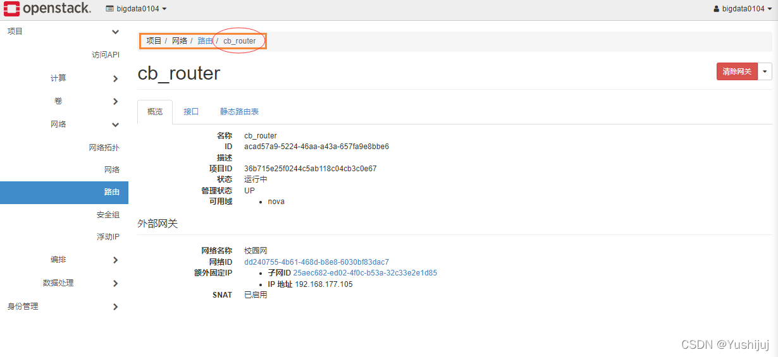The height and width of the screenshot is (357, 778).
Task: Open 浮动IP in sidebar
Action: pos(108,237)
